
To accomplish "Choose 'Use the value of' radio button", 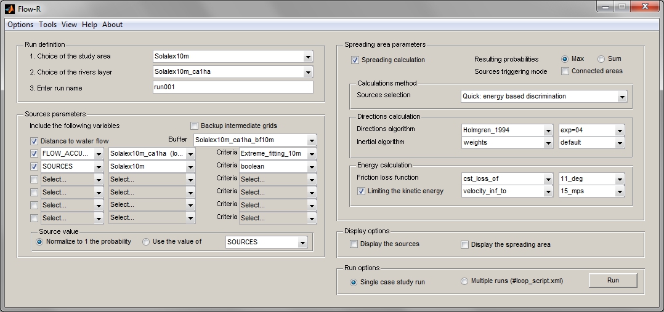I will pyautogui.click(x=146, y=242).
